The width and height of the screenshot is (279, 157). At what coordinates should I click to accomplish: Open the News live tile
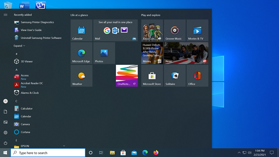pos(186,53)
